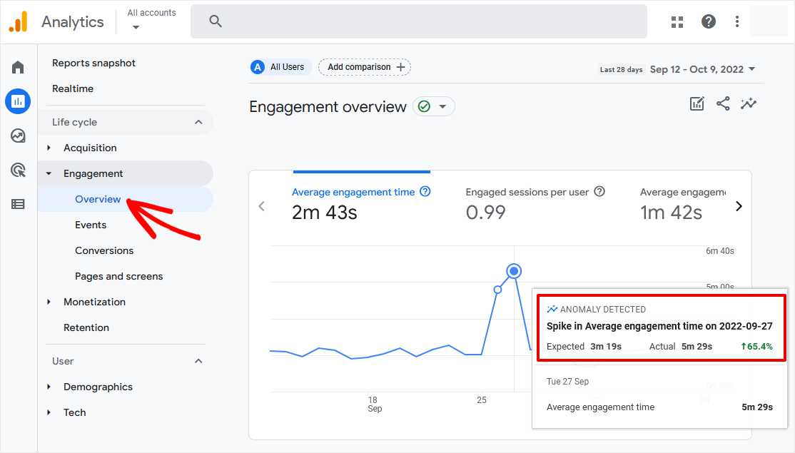Click the customize report pencil icon
The width and height of the screenshot is (795, 453).
point(697,103)
